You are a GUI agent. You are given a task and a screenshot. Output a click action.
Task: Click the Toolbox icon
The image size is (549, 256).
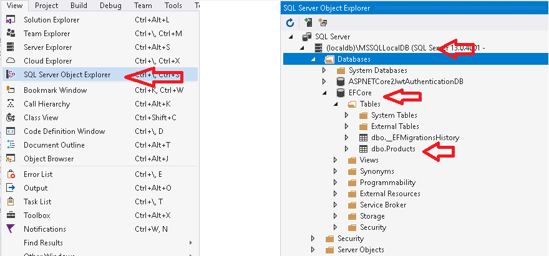[11, 215]
